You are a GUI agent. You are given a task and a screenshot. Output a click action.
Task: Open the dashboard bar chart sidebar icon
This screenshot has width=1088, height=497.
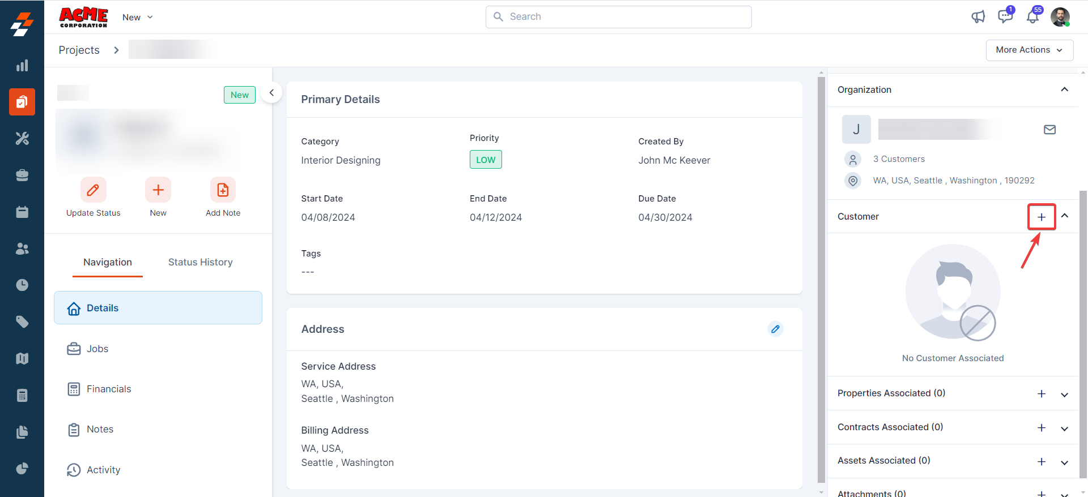(22, 66)
